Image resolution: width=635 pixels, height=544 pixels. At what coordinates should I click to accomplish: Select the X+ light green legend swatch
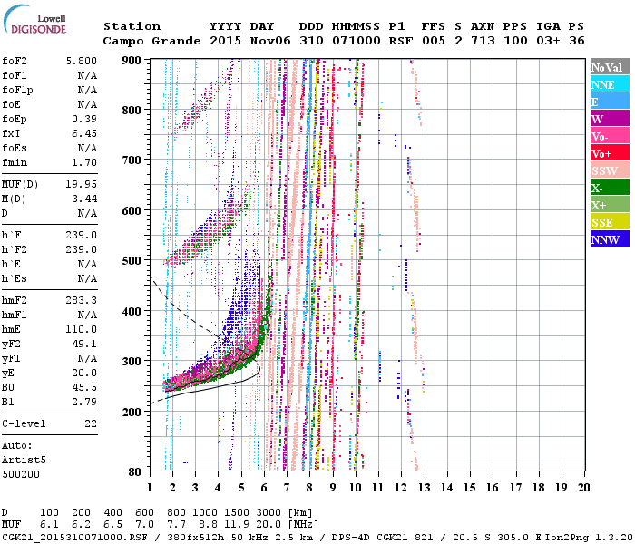(610, 204)
